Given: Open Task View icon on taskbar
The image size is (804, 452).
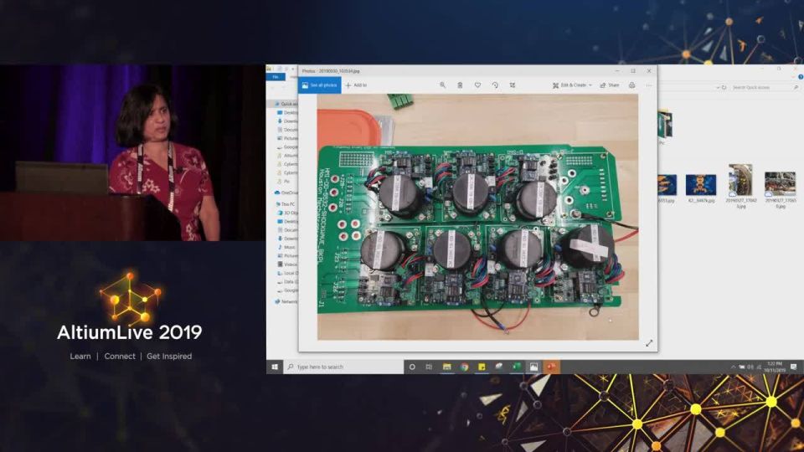Looking at the screenshot, I should coord(429,367).
